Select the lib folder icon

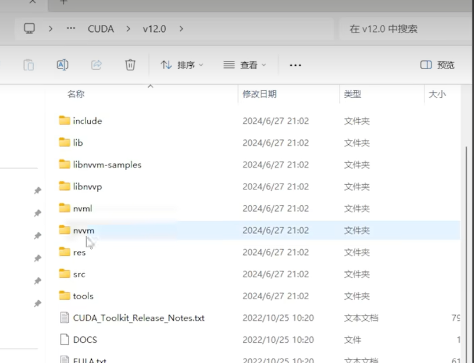(65, 142)
